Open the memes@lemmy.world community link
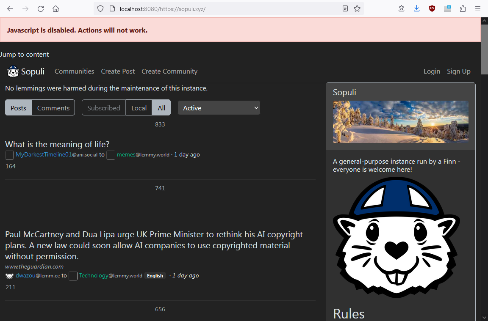The height and width of the screenshot is (321, 488). [x=143, y=154]
